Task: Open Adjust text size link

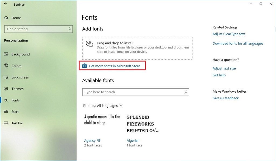Action: coord(224,68)
